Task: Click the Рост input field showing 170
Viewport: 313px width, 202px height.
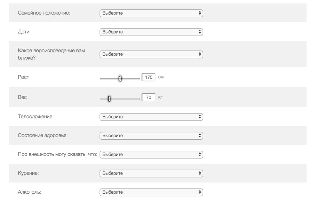Action: click(x=149, y=77)
